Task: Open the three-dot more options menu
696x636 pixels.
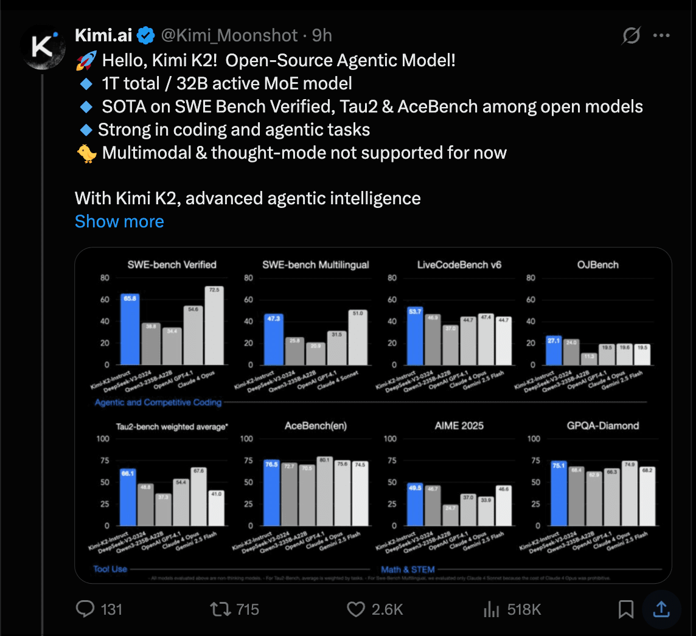Action: [x=661, y=35]
